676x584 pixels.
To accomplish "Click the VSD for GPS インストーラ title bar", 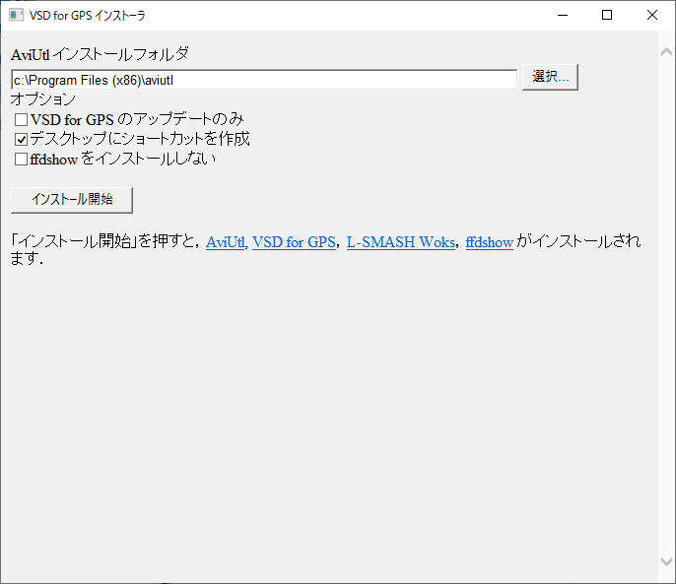I will pyautogui.click(x=296, y=15).
